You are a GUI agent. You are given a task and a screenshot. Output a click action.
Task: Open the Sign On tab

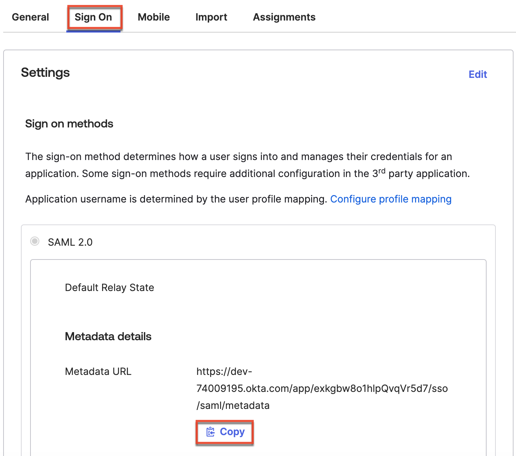(93, 17)
